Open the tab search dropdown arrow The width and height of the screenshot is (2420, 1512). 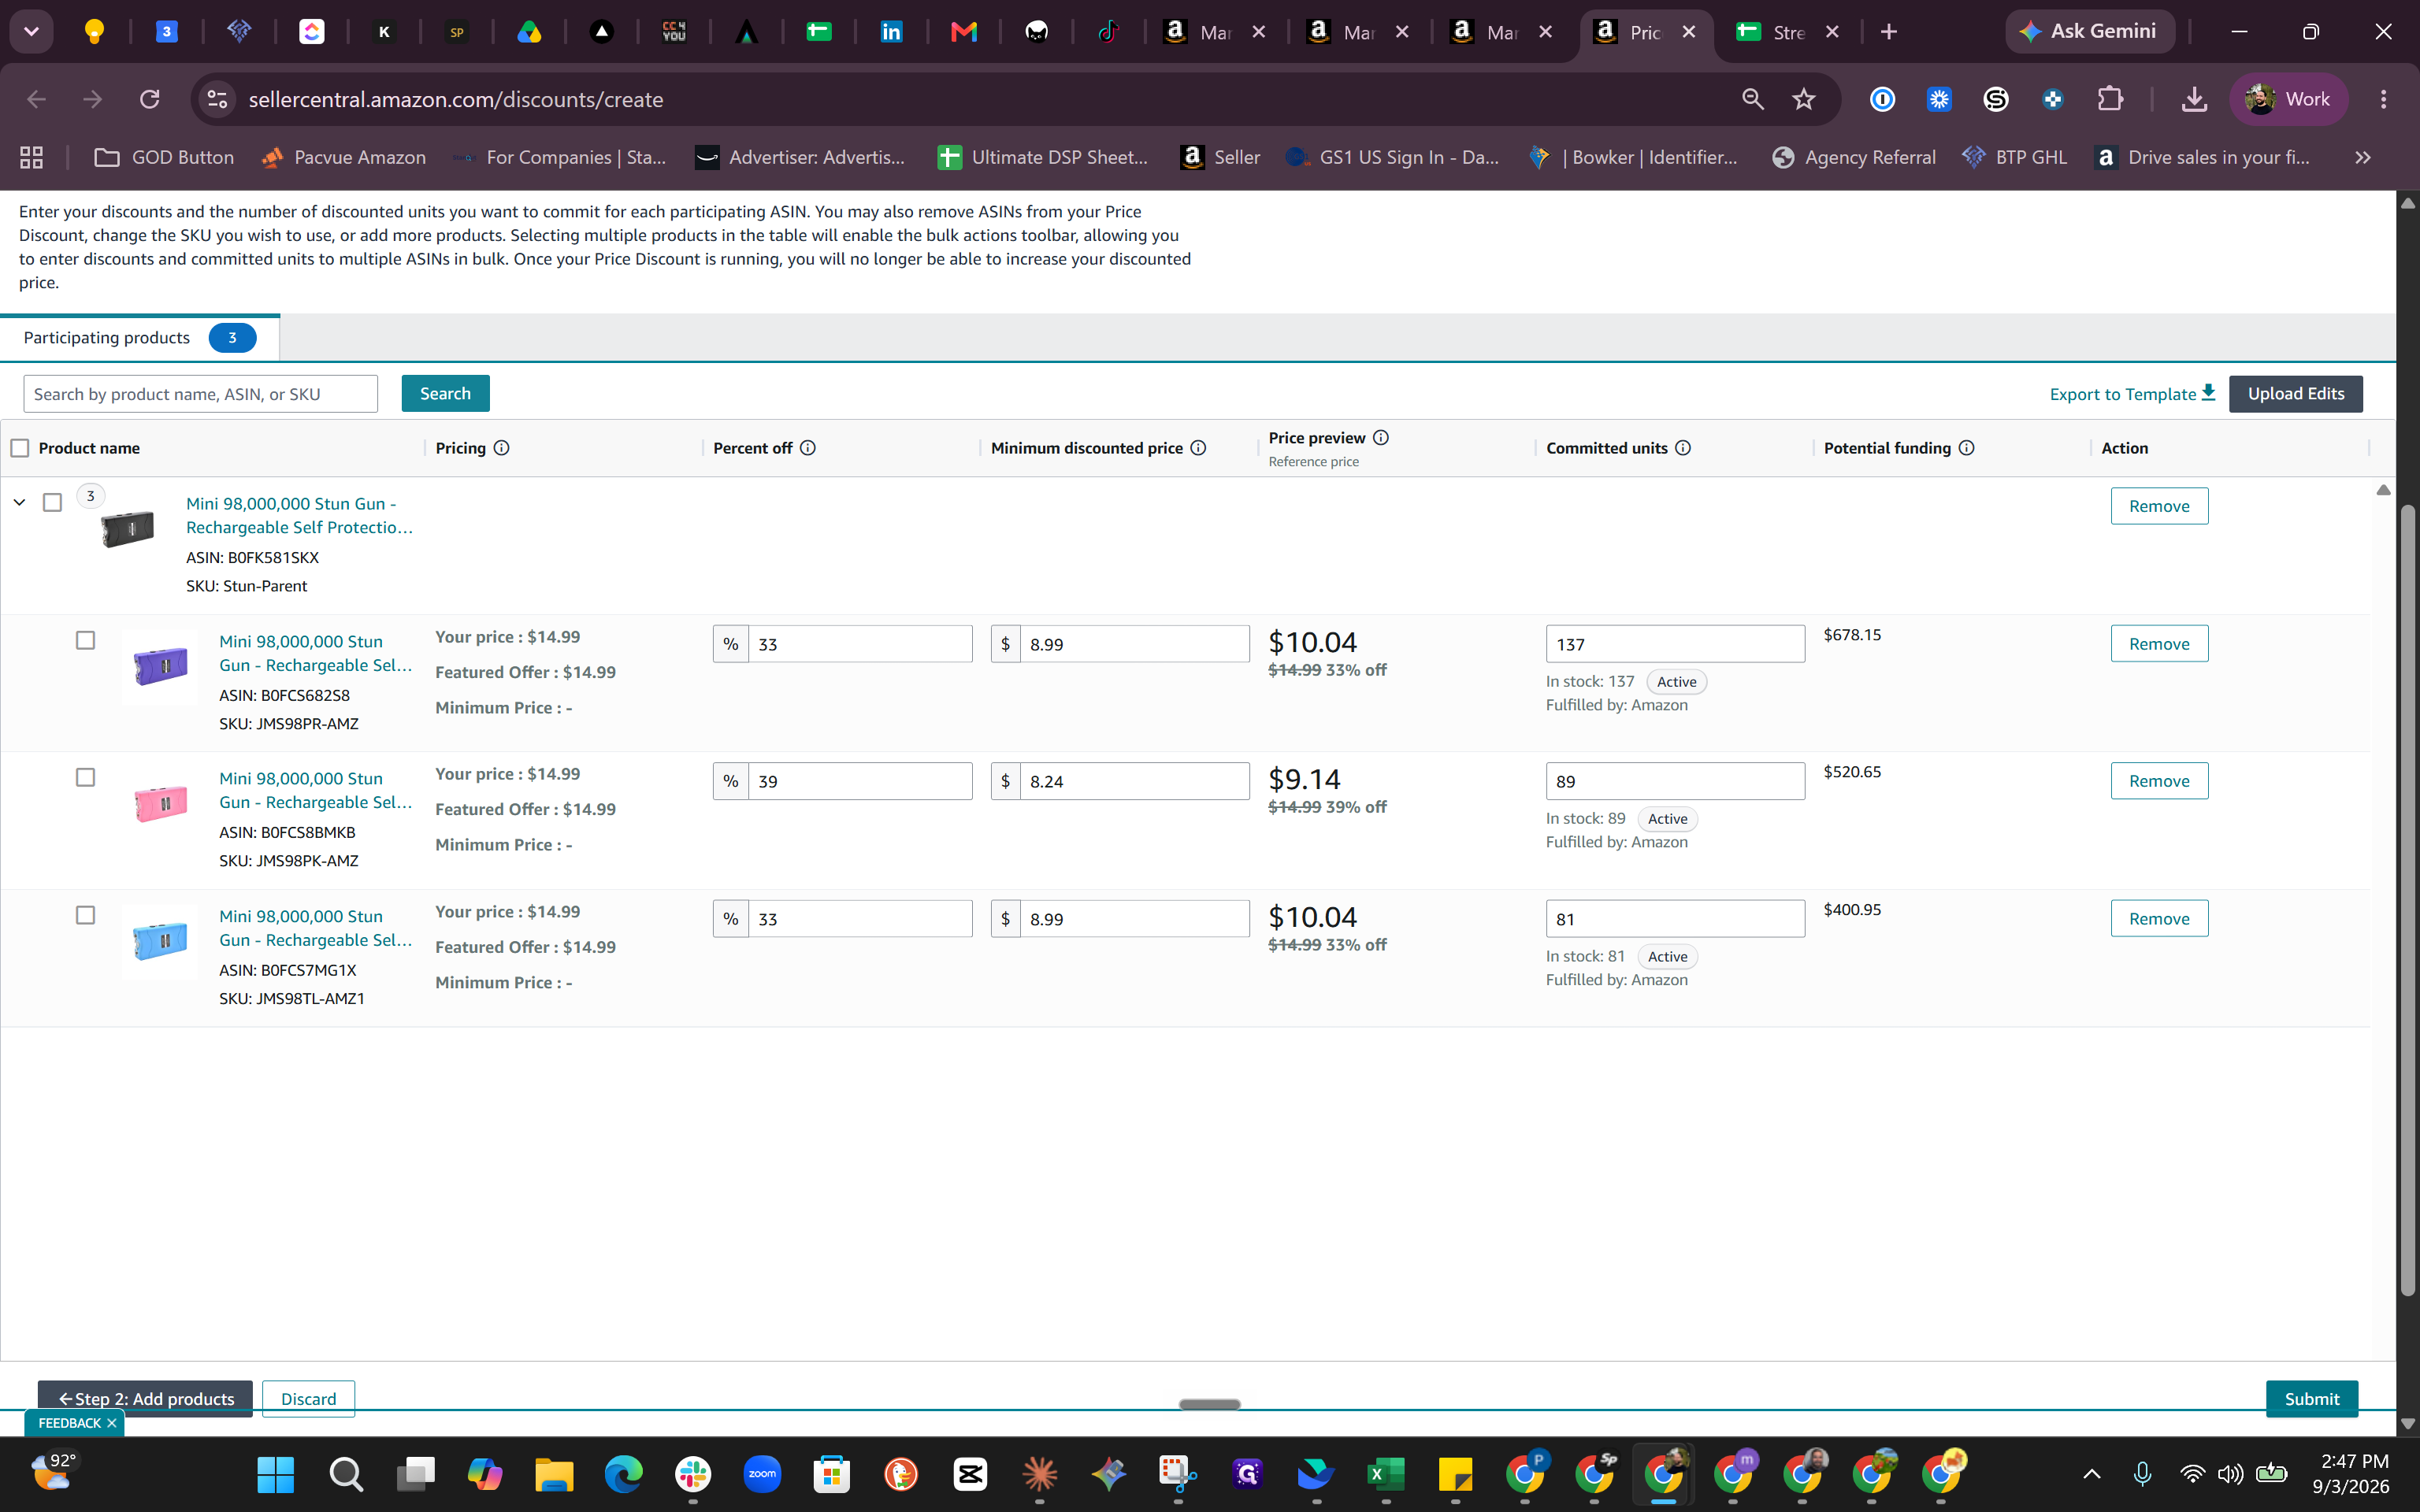point(31,32)
